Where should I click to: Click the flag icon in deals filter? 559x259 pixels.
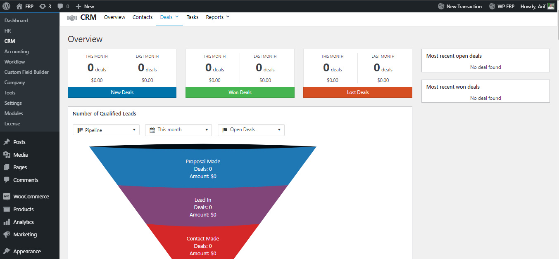click(x=225, y=130)
